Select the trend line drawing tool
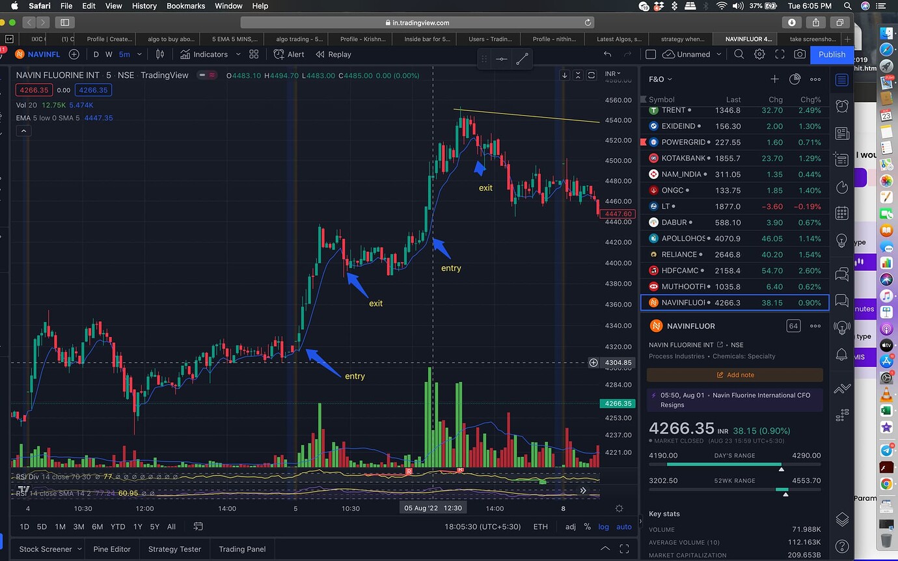 522,59
